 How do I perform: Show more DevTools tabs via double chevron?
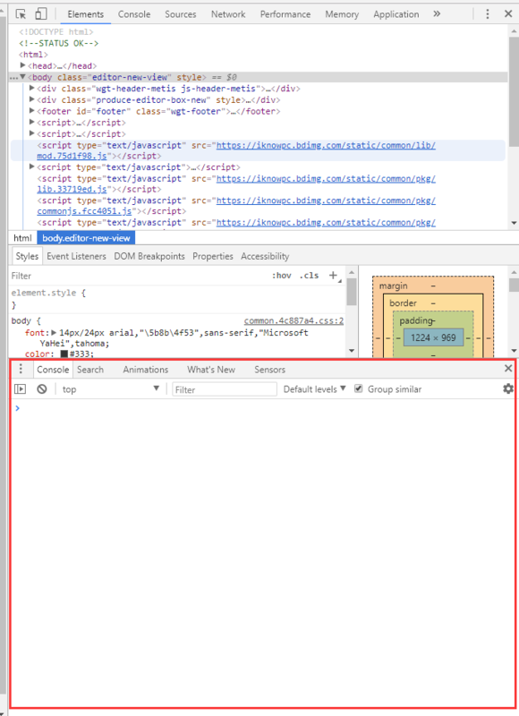click(x=437, y=13)
